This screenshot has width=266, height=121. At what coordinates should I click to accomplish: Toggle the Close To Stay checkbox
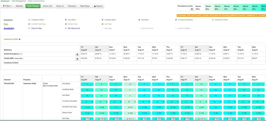click(29, 28)
